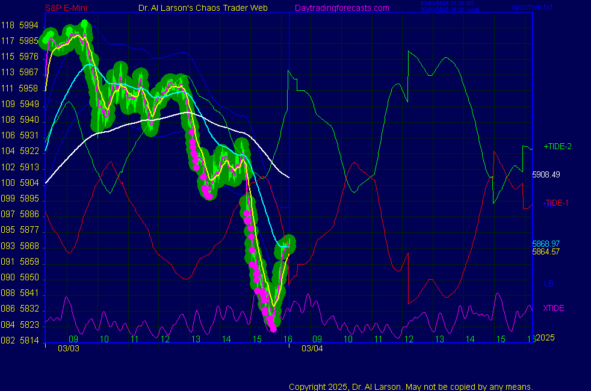Click the '03/03/2025 16:20 Local' timestamp

click(x=450, y=10)
